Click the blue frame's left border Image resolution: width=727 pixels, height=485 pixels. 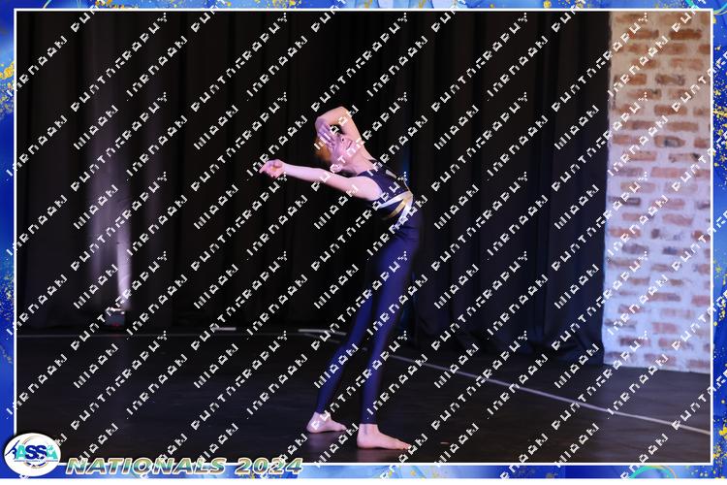[6, 242]
